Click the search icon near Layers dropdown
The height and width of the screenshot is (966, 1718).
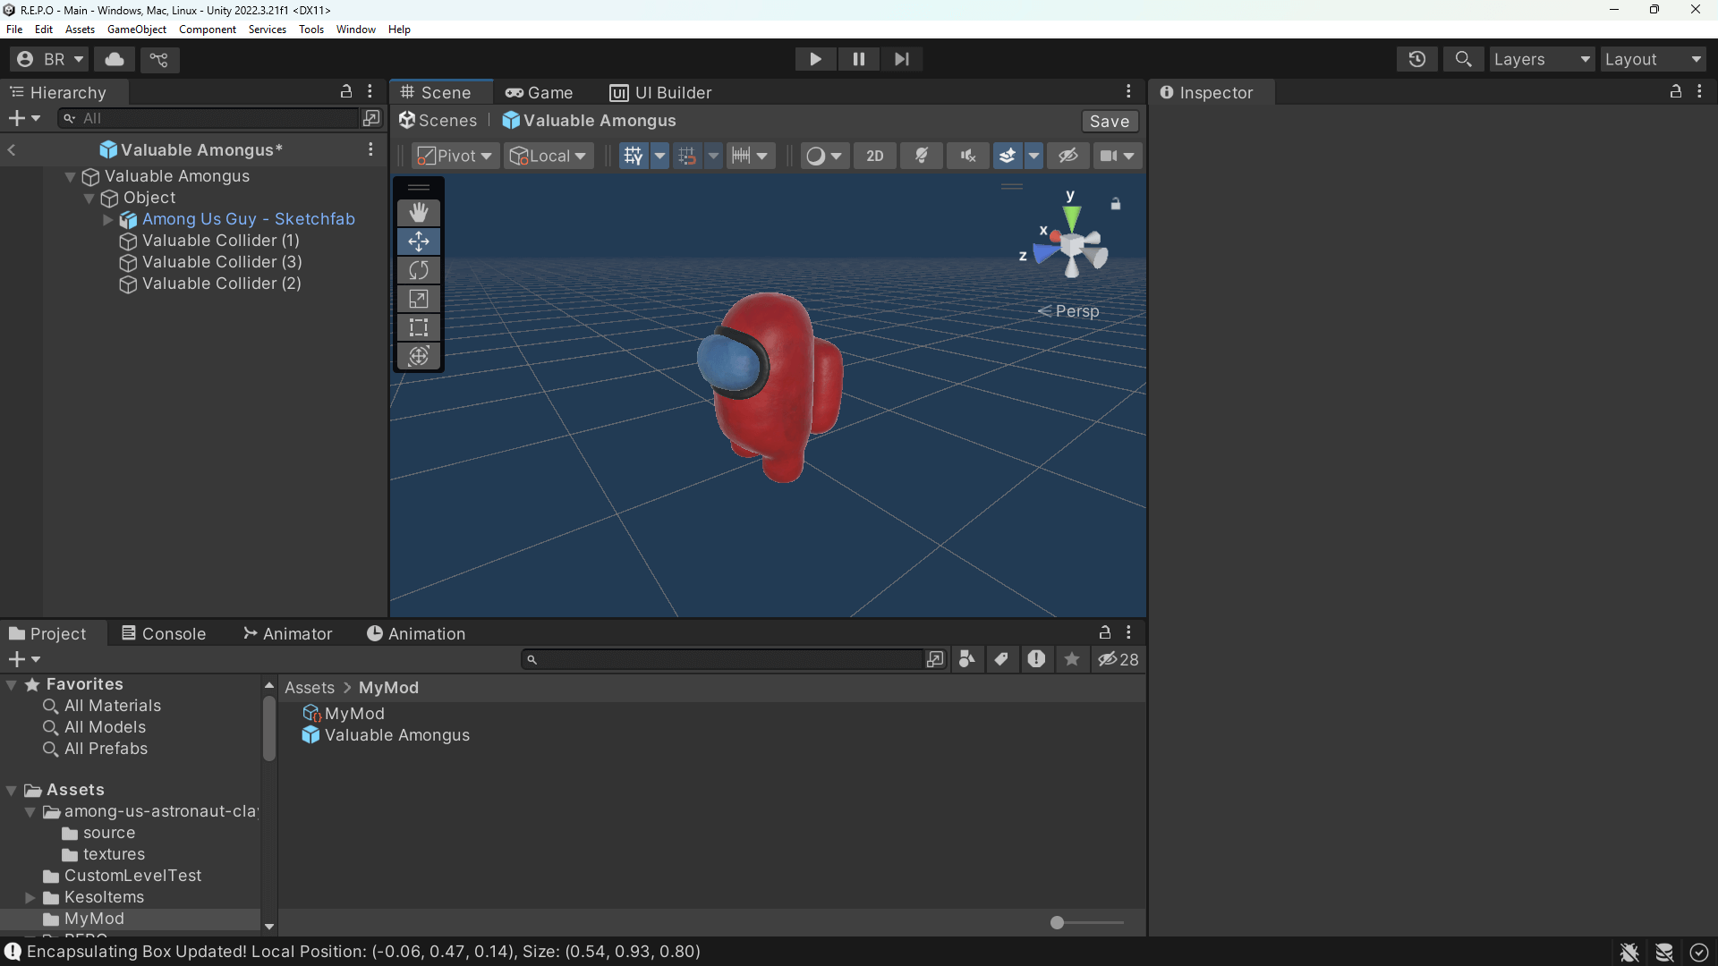coord(1464,59)
